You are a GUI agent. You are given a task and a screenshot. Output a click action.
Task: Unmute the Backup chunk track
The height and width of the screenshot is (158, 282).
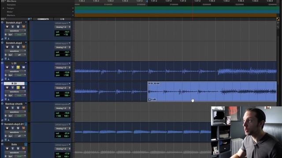tap(23, 108)
